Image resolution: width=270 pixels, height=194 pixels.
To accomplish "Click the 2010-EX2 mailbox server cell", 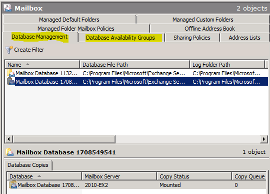I will point(96,185).
